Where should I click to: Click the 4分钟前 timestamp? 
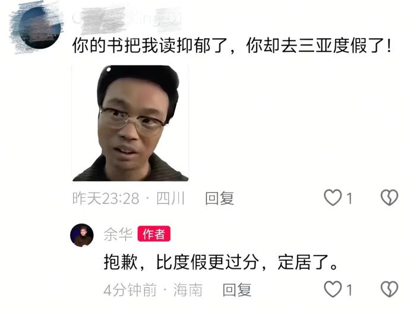130,290
